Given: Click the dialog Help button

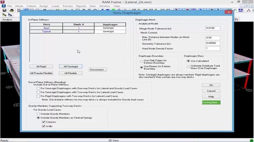Looking at the screenshot, I should [211, 97].
